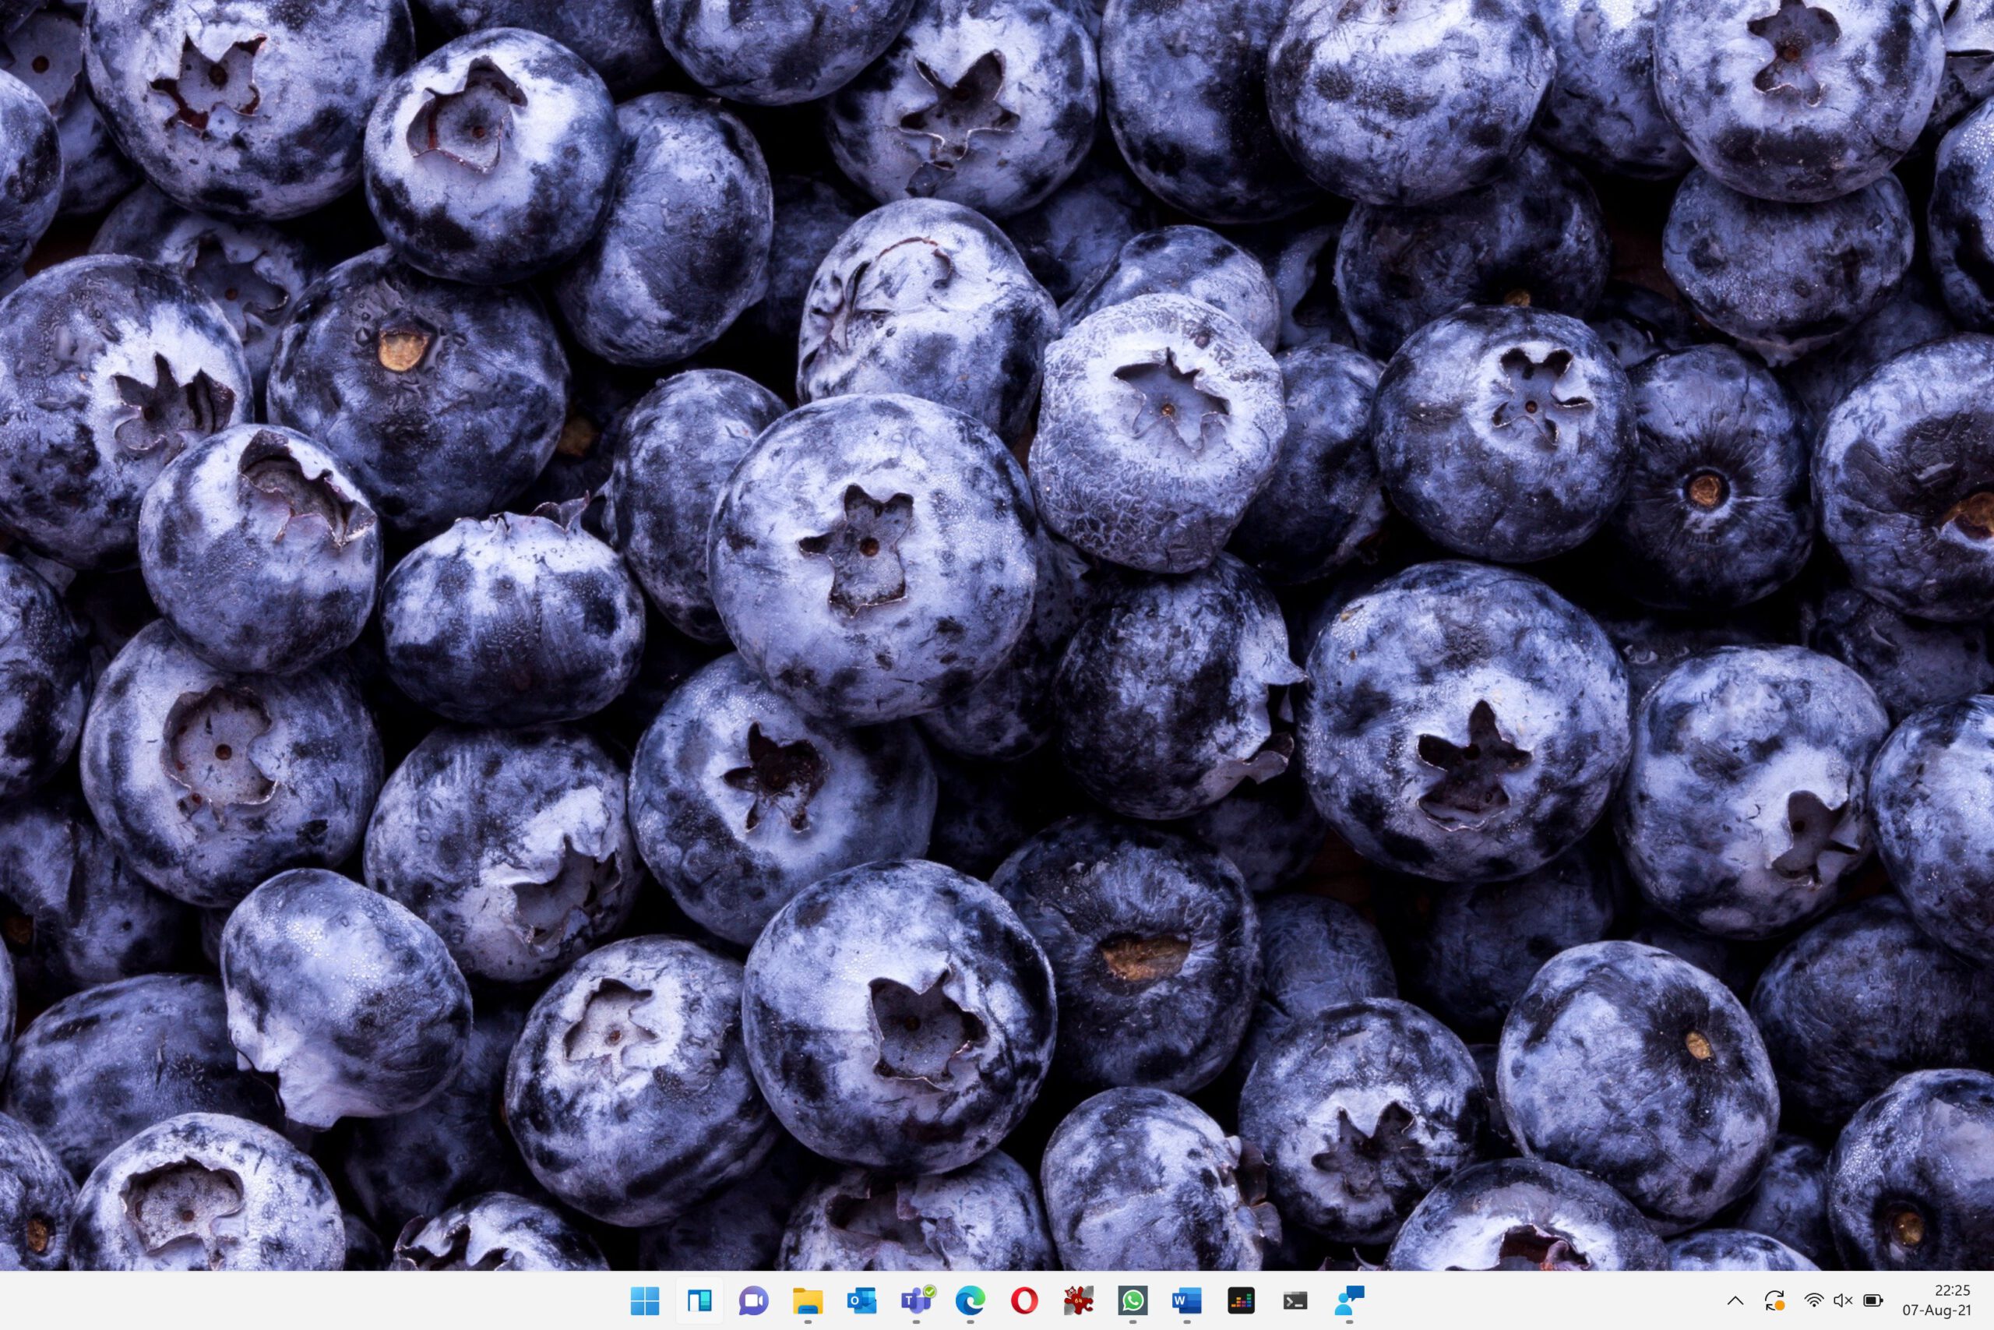Switch to Microsoft Word
The width and height of the screenshot is (1994, 1330).
point(1187,1300)
